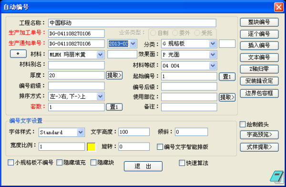Click the 边界包容框 button
This screenshot has height=187, width=286.
click(x=259, y=93)
